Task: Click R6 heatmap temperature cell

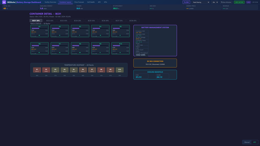Action: point(83,70)
